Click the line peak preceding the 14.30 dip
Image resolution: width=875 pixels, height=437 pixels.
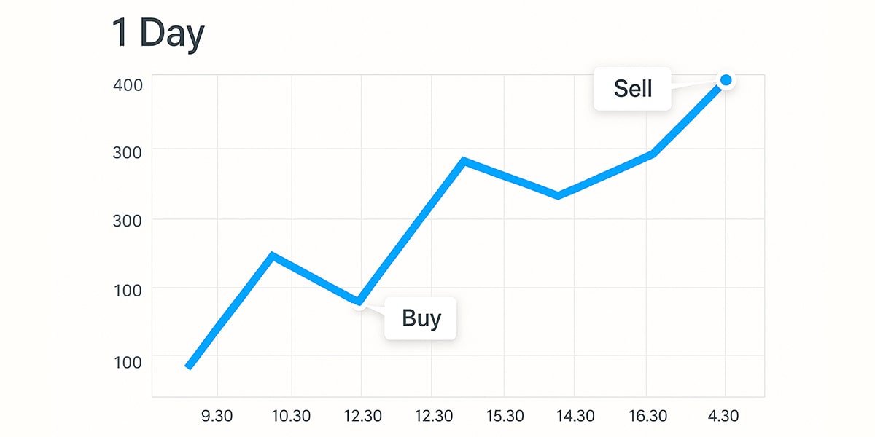(464, 160)
